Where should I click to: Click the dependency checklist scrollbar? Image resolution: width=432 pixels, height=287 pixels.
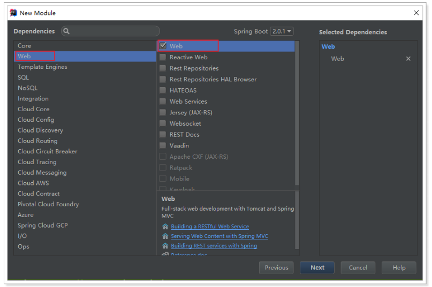point(297,113)
